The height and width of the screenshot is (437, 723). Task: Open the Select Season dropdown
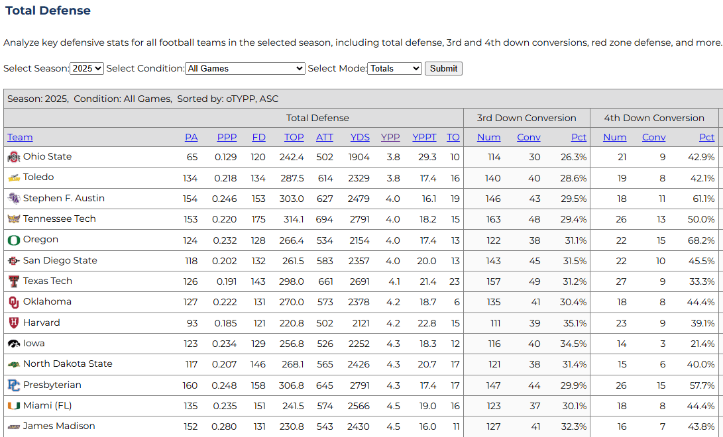pos(87,68)
